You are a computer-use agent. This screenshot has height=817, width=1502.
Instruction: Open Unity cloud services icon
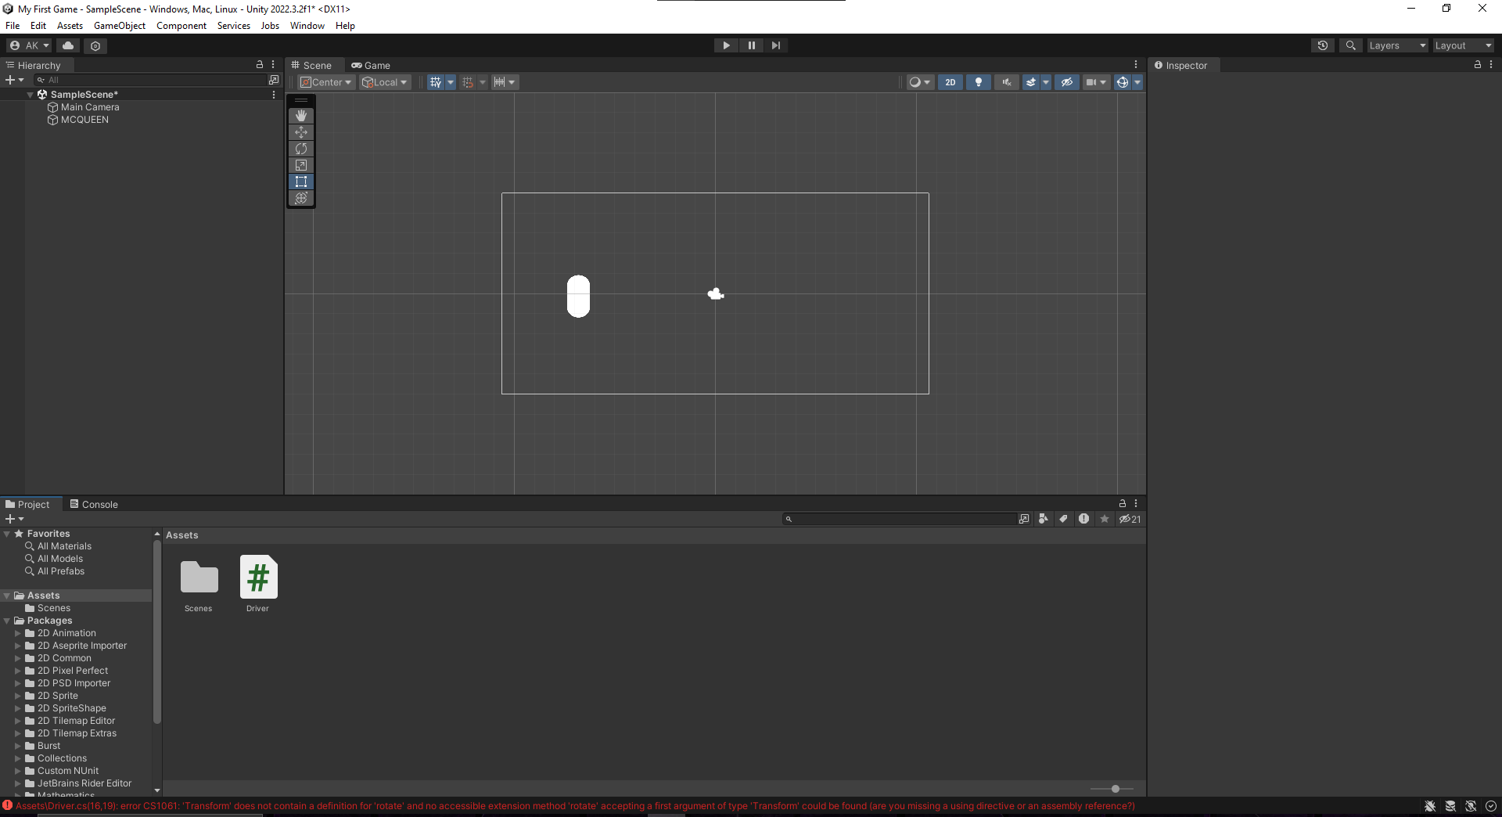click(68, 45)
